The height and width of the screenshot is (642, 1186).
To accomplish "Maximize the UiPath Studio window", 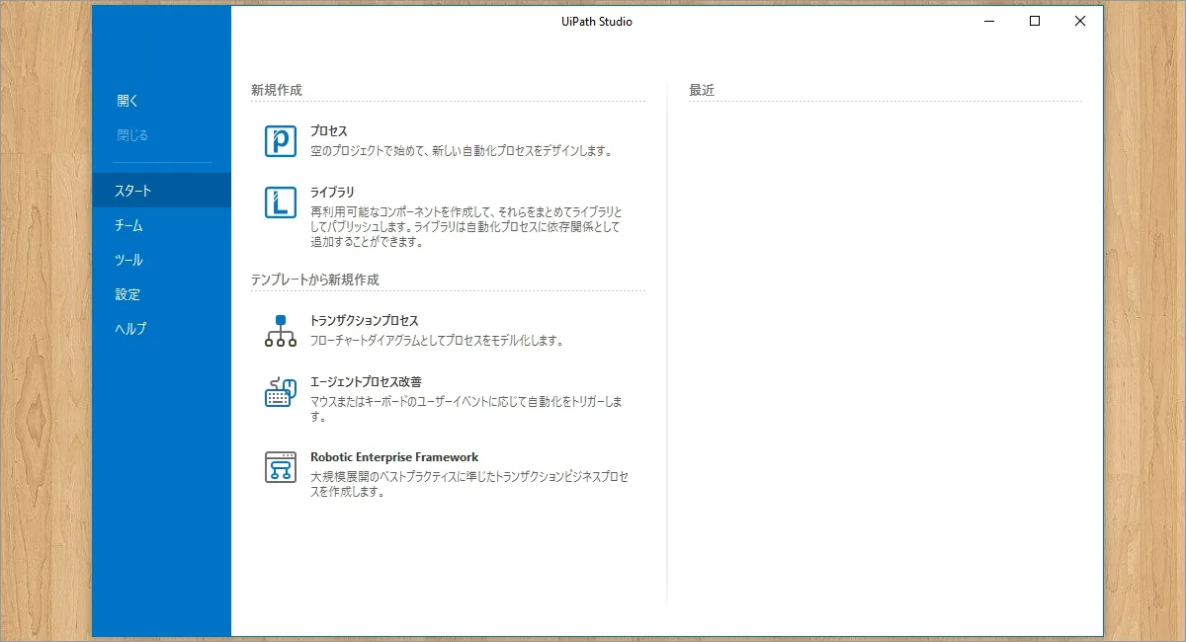I will (1035, 21).
